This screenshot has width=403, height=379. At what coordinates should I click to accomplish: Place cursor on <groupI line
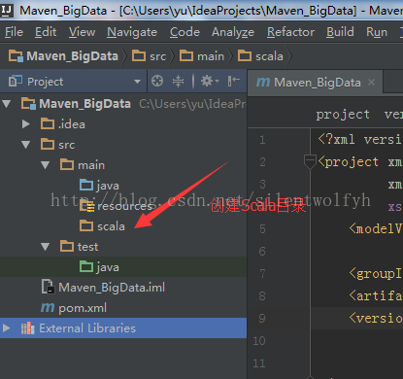click(376, 274)
